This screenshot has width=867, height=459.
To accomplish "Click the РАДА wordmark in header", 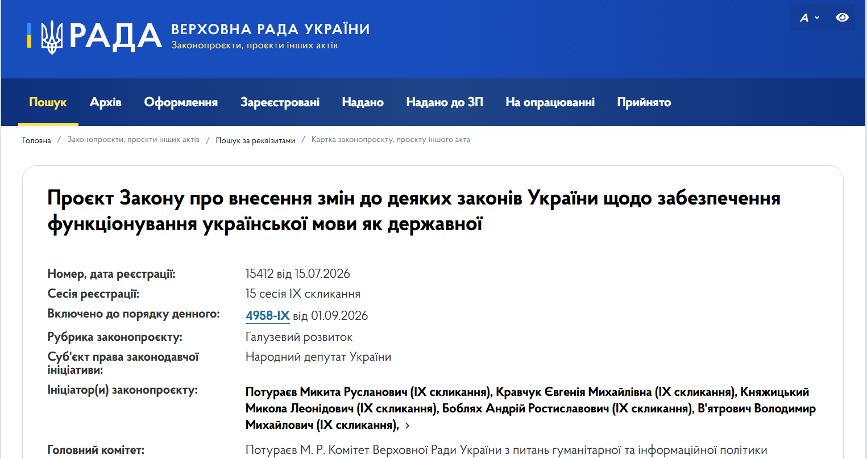I will (x=115, y=37).
